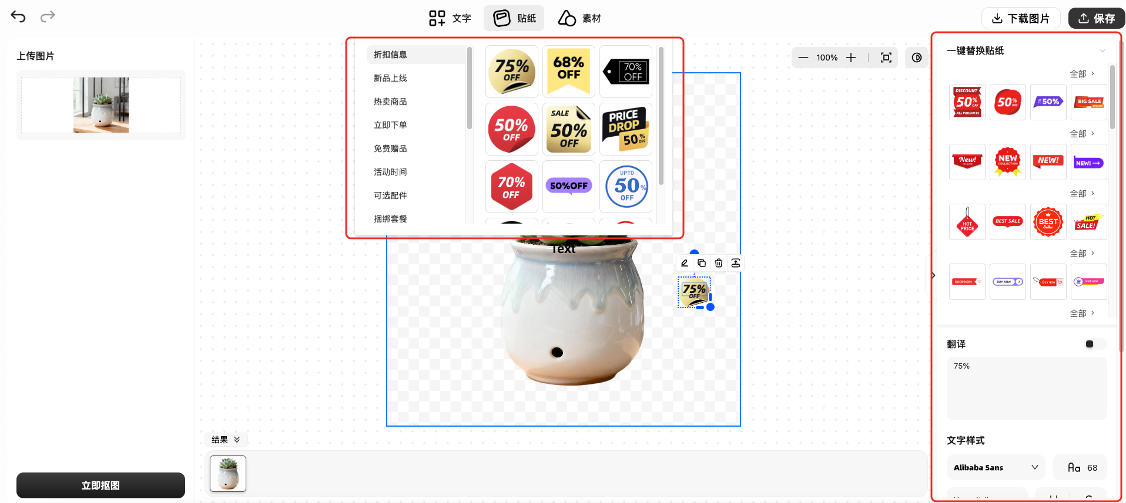This screenshot has height=503, width=1126.
Task: Select 新品上线 sticker category
Action: [x=390, y=78]
